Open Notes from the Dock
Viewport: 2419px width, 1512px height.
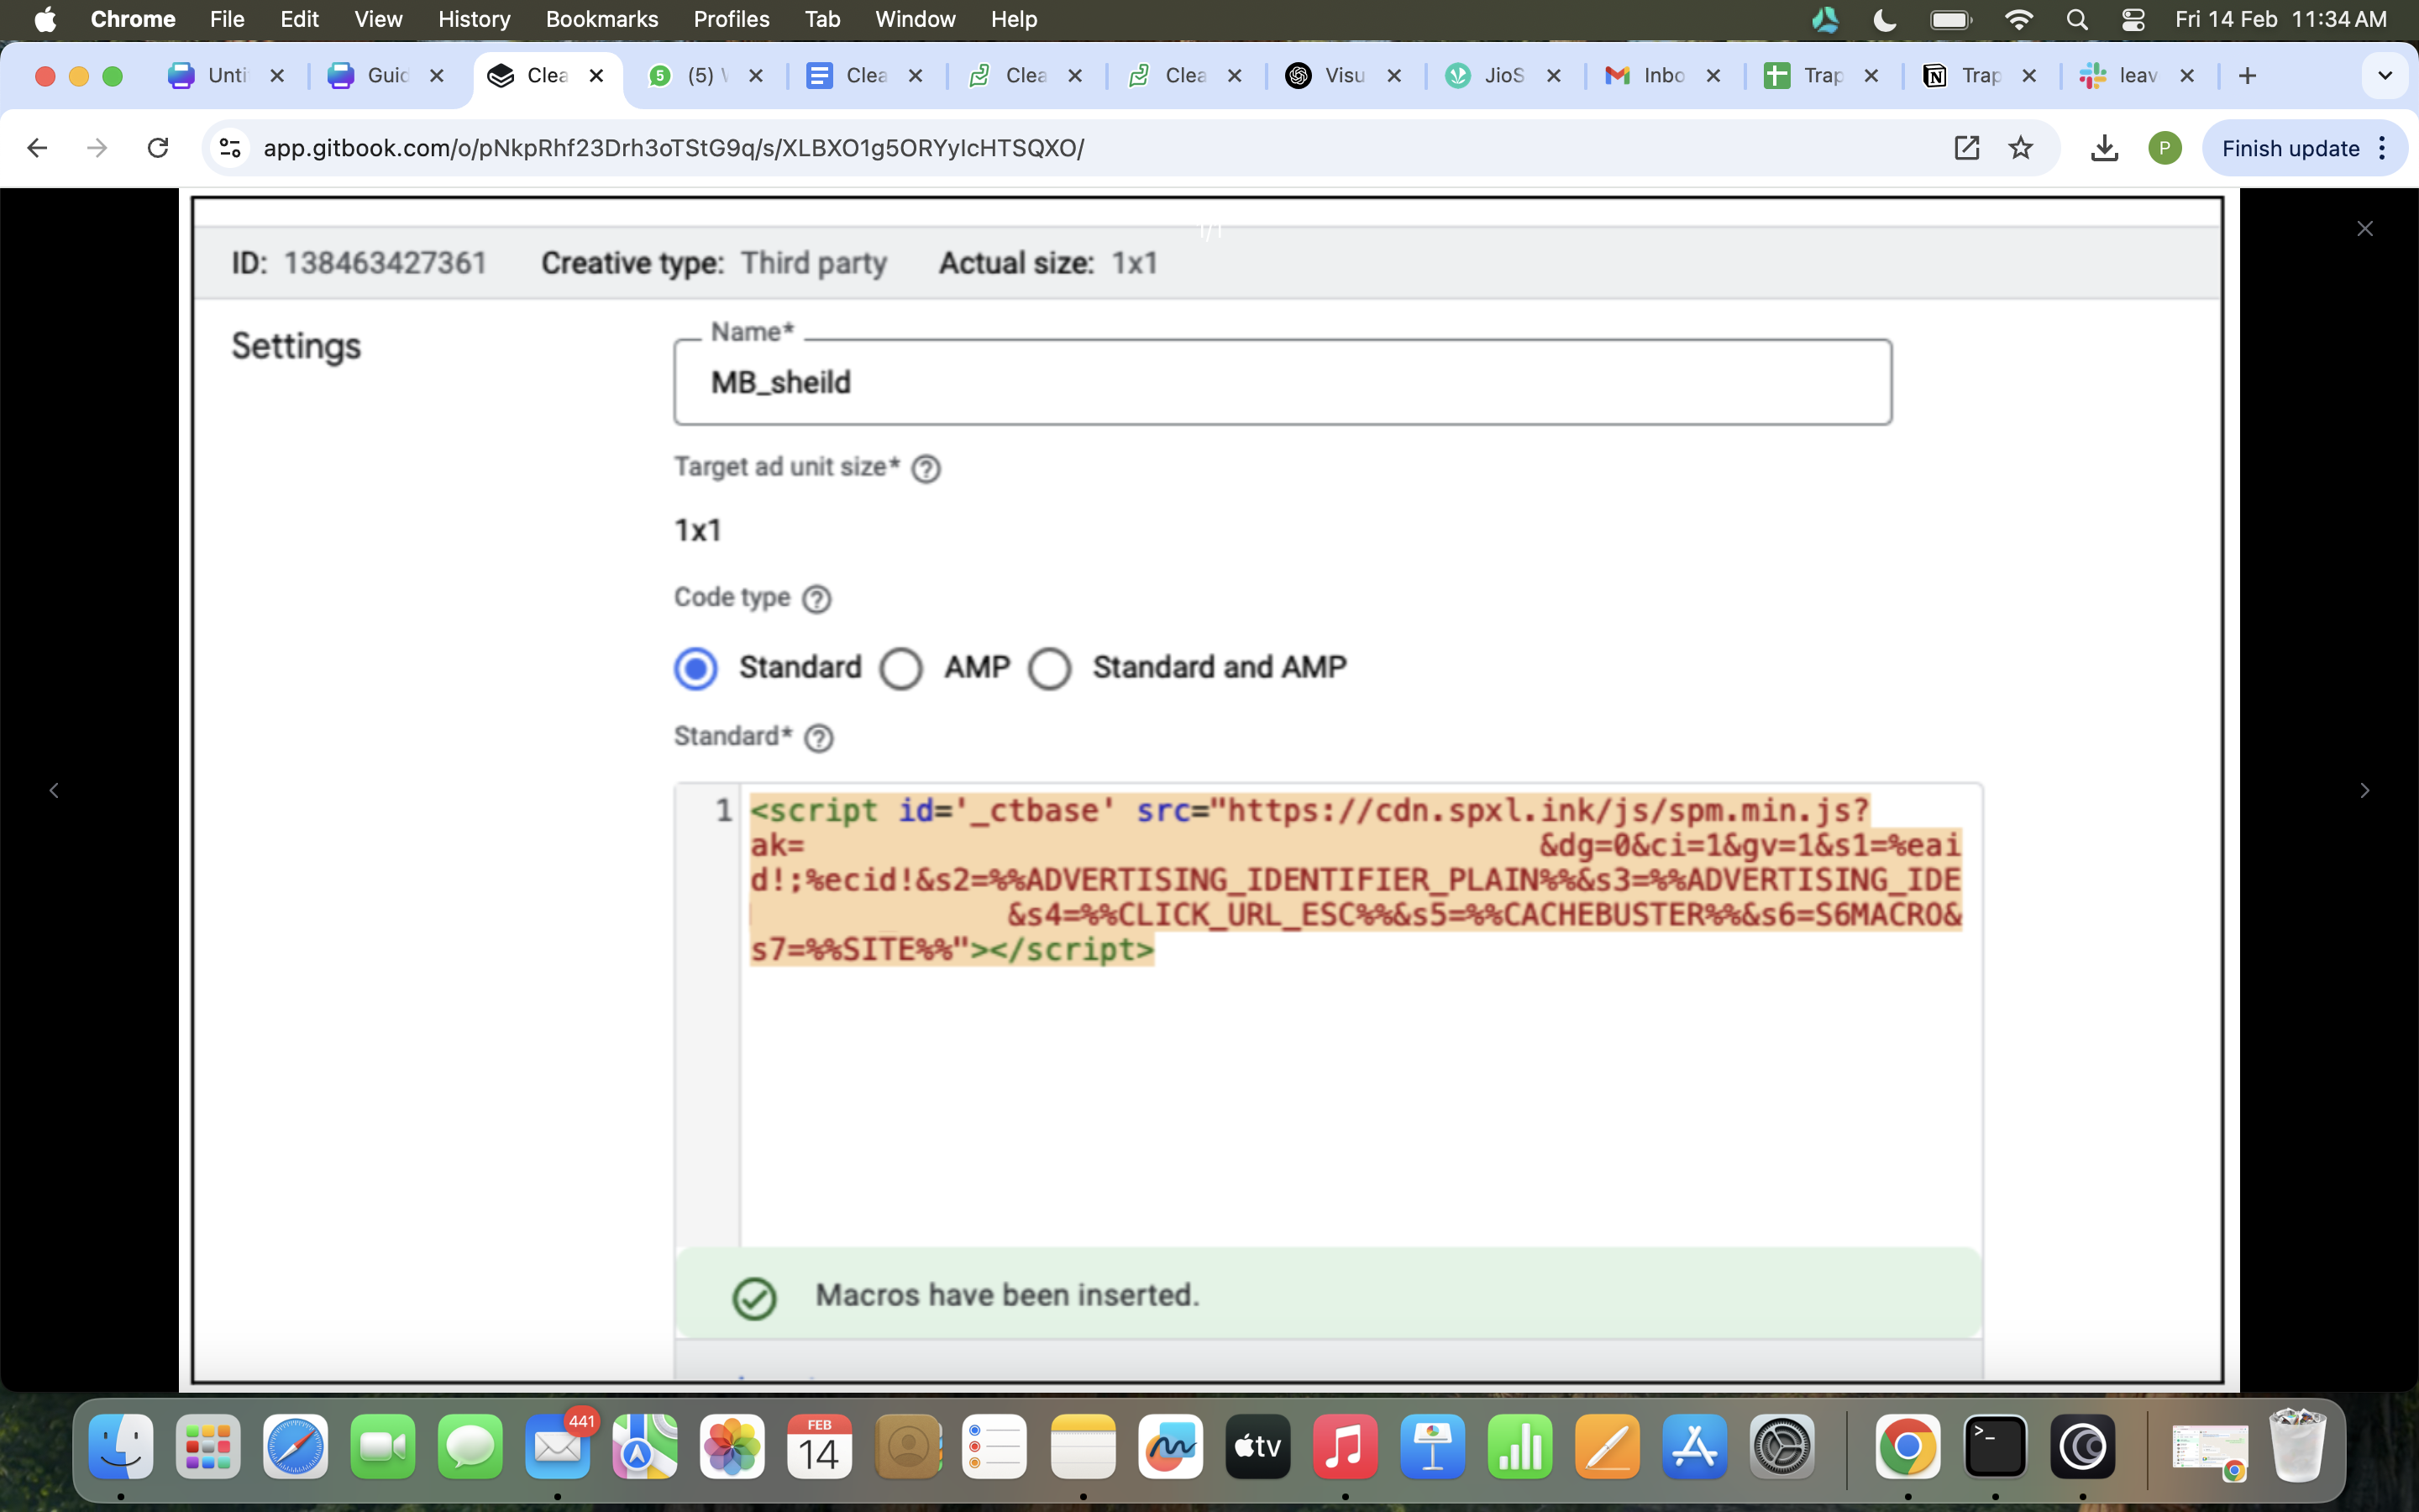pyautogui.click(x=1083, y=1446)
